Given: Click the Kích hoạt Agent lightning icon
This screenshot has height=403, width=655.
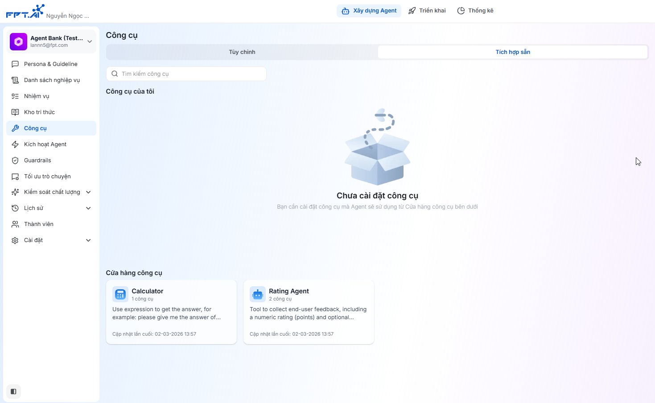Looking at the screenshot, I should (15, 144).
